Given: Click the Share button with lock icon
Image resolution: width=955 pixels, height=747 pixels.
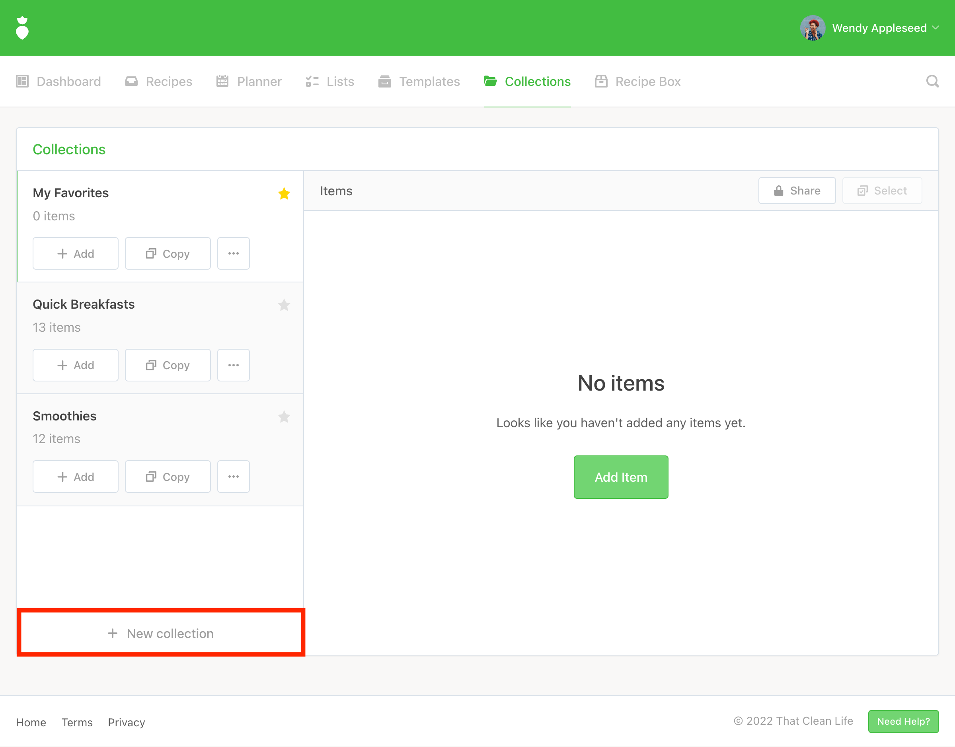Looking at the screenshot, I should [797, 191].
